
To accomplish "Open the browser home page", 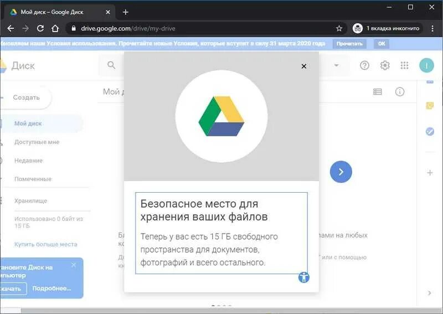I will click(x=55, y=28).
